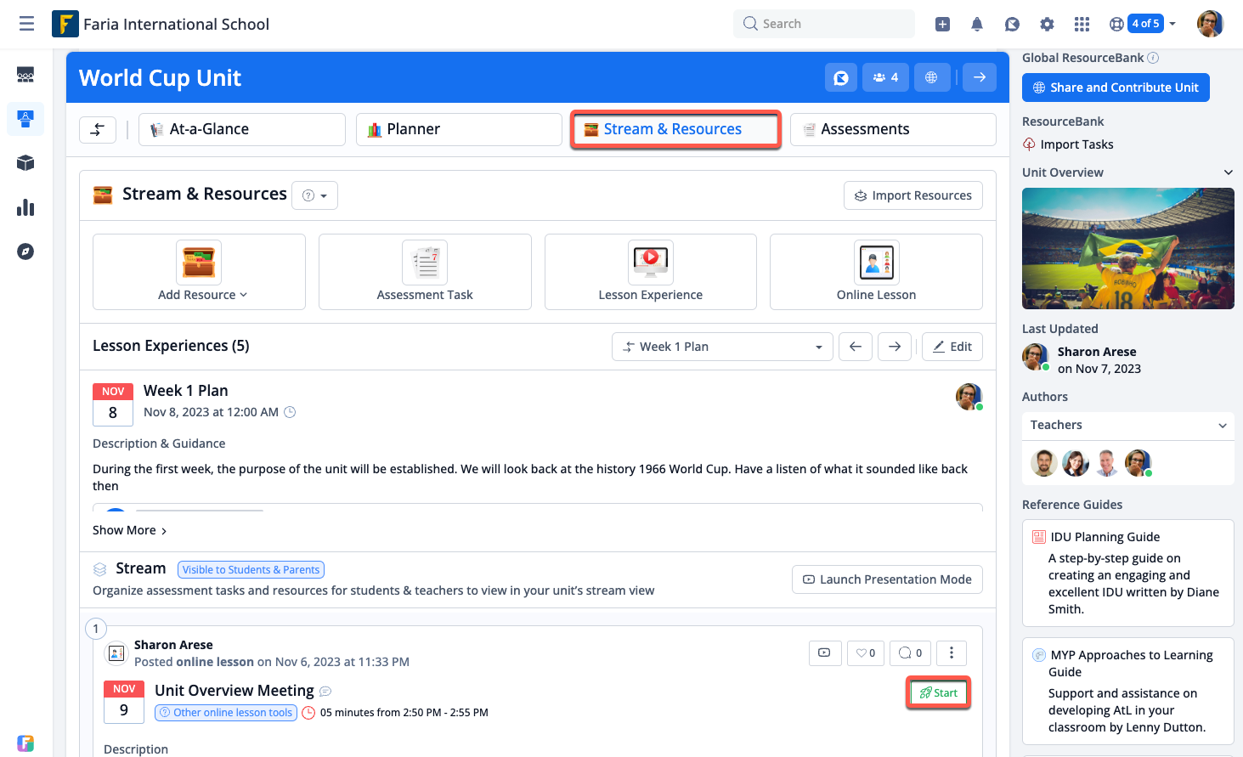Switch to the Planner tab

(459, 129)
